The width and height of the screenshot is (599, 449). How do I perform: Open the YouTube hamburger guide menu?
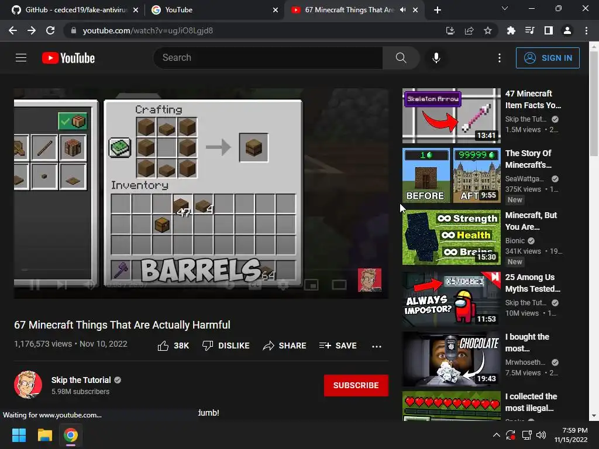click(21, 58)
